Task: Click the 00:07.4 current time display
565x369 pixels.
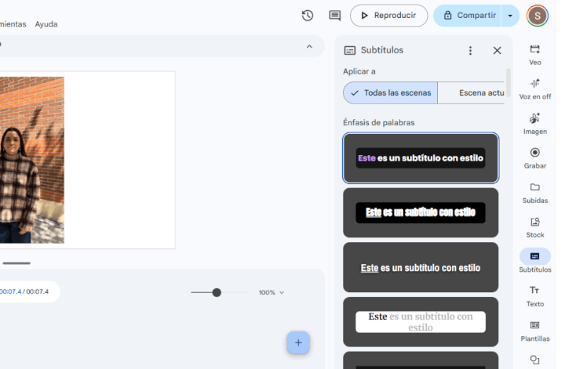Action: point(11,291)
